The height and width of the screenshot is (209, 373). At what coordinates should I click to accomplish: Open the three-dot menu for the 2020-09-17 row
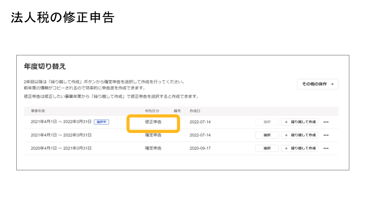(326, 148)
